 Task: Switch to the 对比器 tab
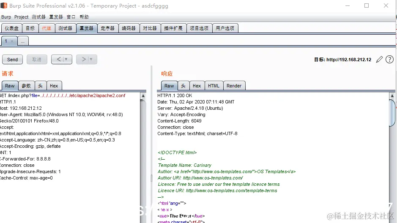click(150, 28)
